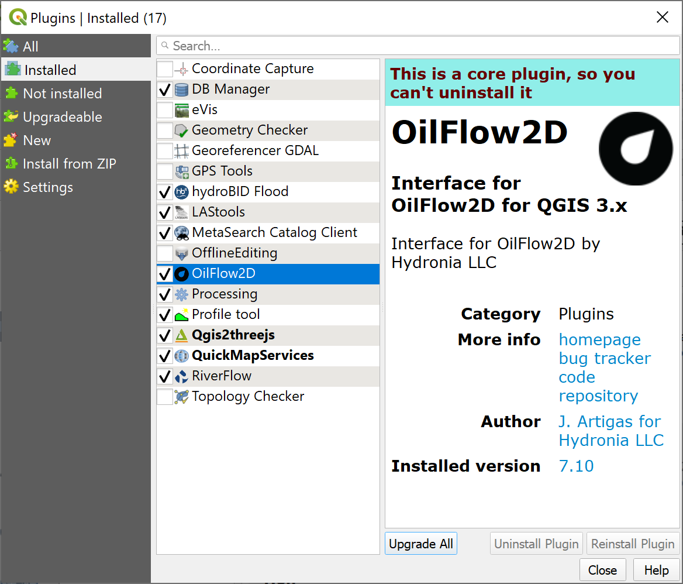
Task: Enable the Coordinate Capture plugin checkbox
Action: [165, 69]
